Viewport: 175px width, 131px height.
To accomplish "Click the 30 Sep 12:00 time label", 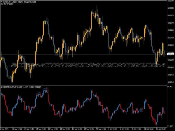I will (101, 129).
